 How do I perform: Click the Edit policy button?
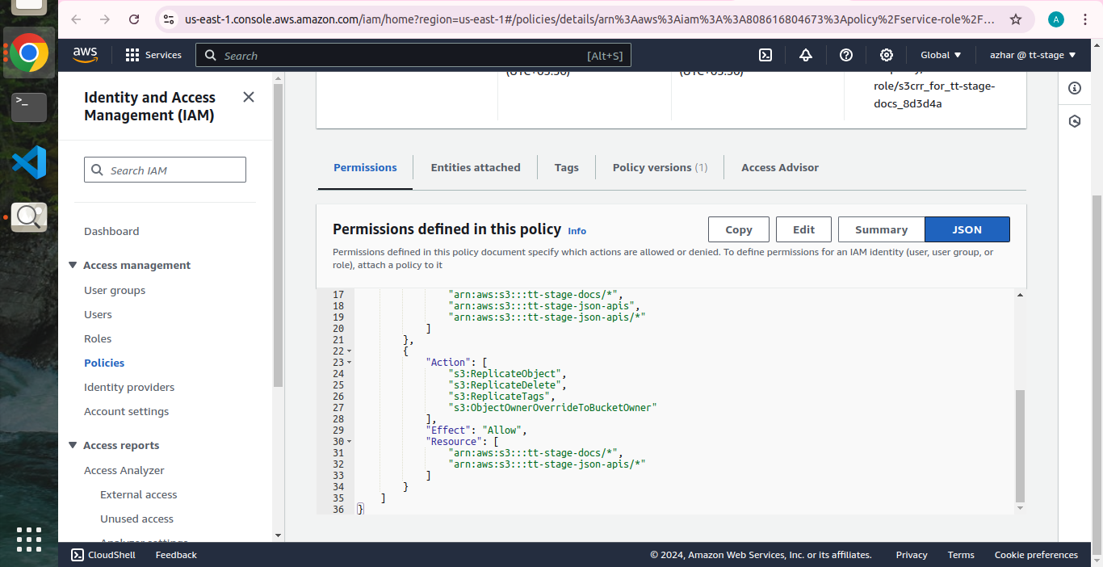[803, 229]
